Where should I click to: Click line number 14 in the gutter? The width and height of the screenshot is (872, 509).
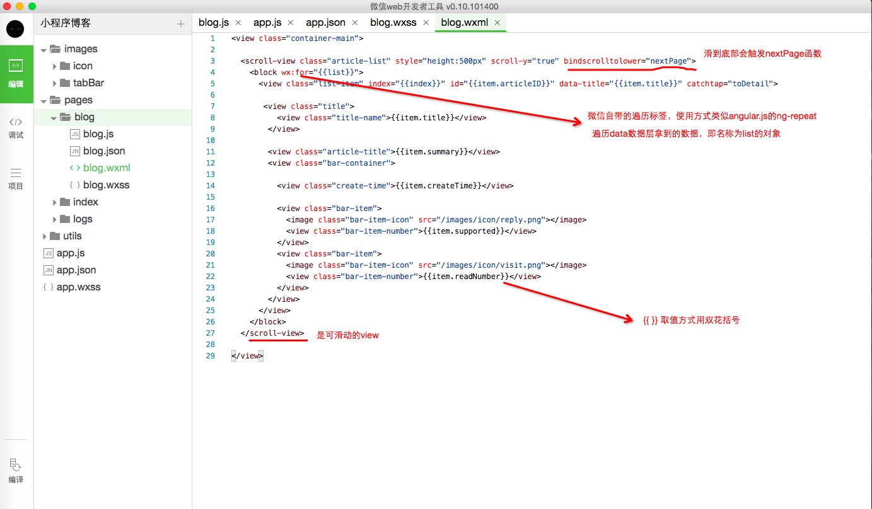210,186
